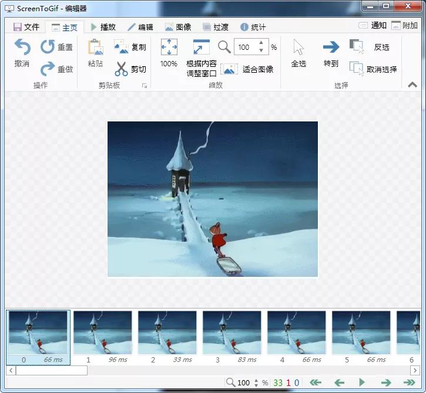426x393 pixels.
Task: Switch to the 图像 tab
Action: coord(178,27)
